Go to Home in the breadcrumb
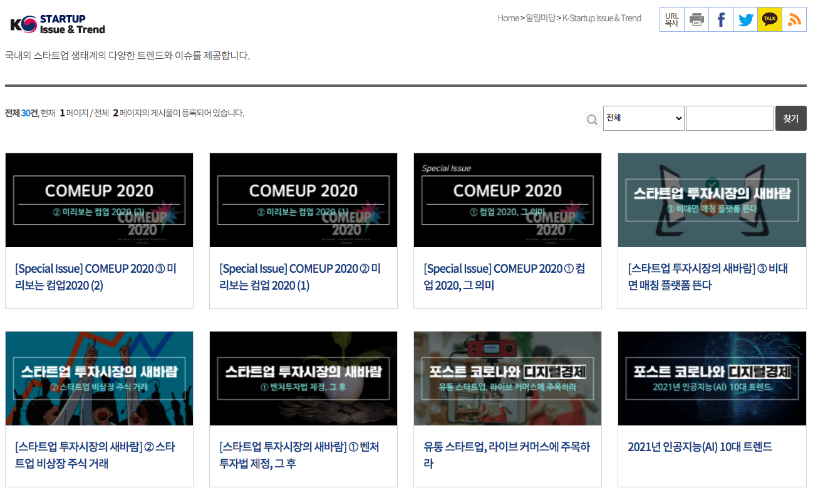Viewport: 813px width, 493px height. click(x=509, y=18)
